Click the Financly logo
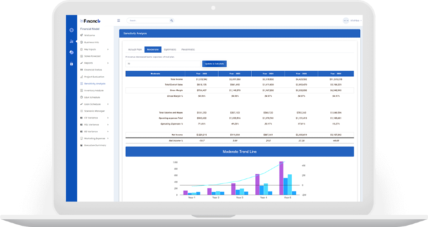Image resolution: width=428 pixels, height=227 pixels. 90,21
